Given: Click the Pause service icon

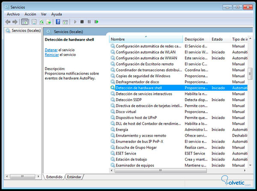Looking at the screenshot, I should point(89,22).
